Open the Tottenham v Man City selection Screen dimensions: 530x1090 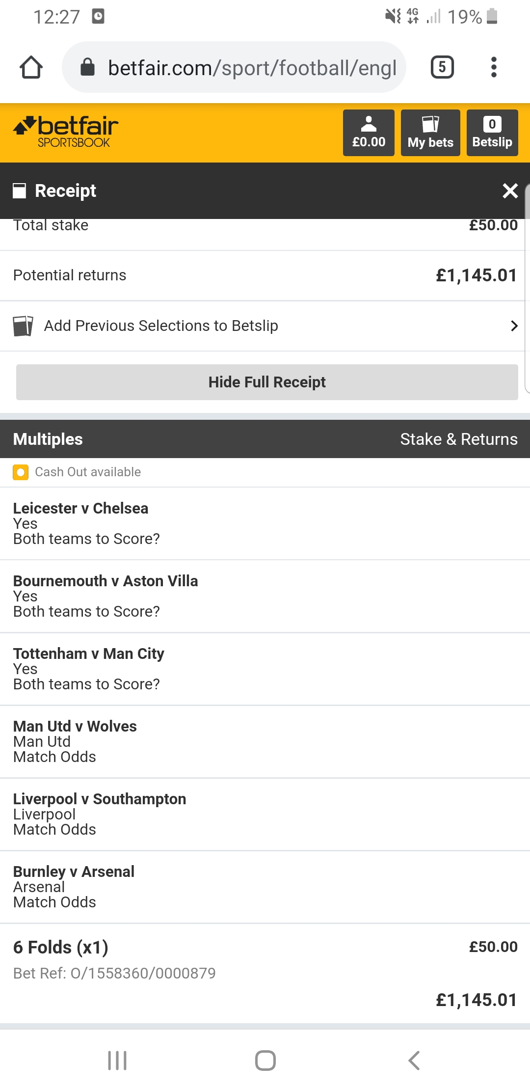coord(265,669)
